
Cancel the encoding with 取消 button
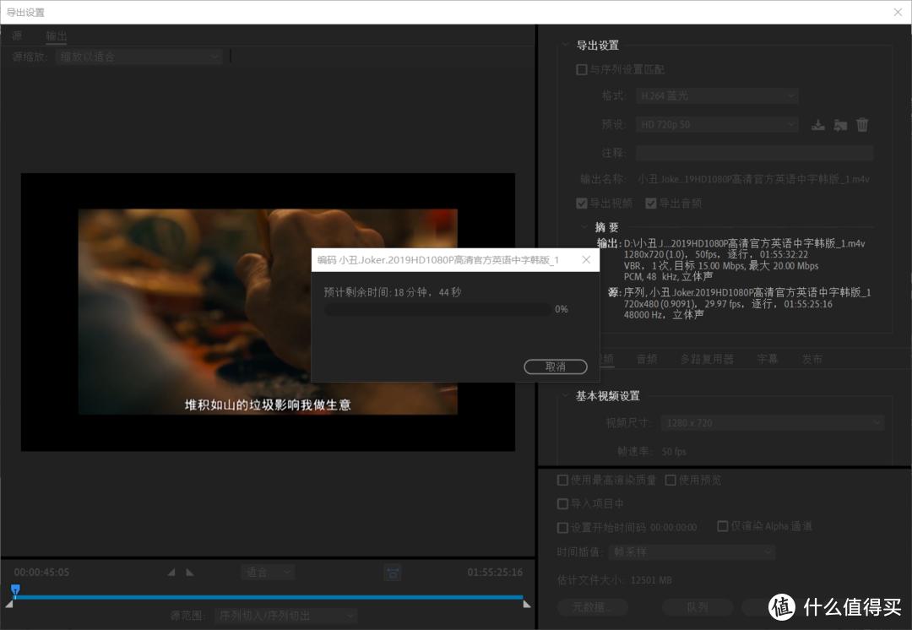(x=555, y=367)
